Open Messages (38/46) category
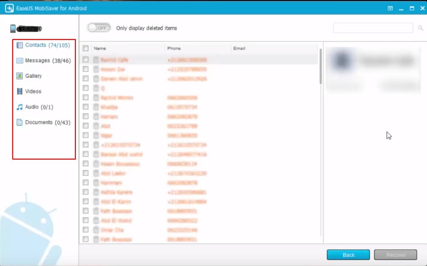The height and width of the screenshot is (266, 427). (48, 60)
